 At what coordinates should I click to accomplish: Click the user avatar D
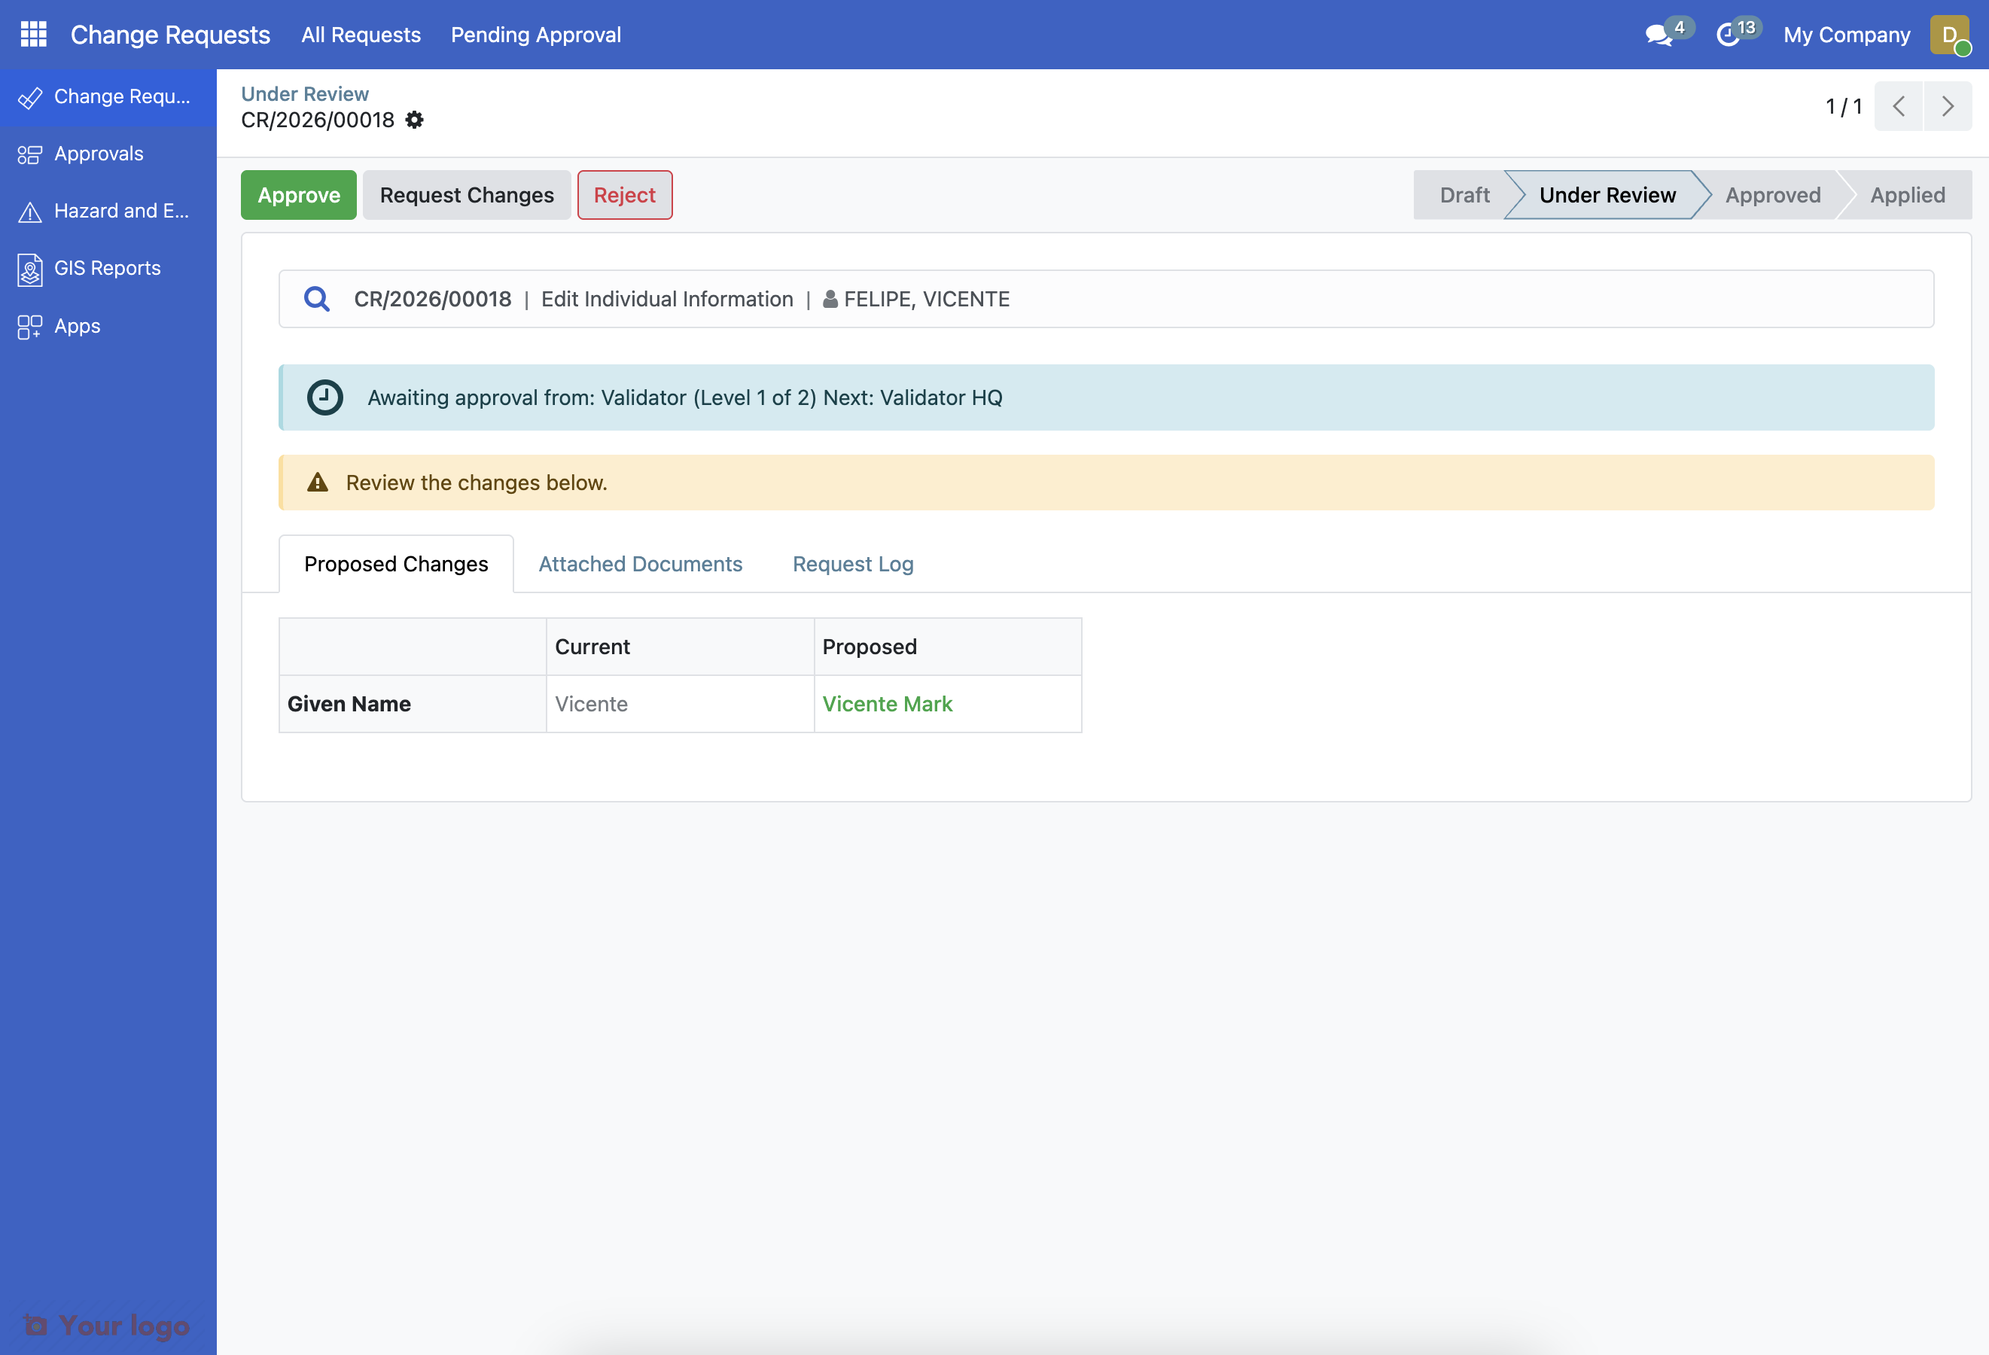[1950, 35]
